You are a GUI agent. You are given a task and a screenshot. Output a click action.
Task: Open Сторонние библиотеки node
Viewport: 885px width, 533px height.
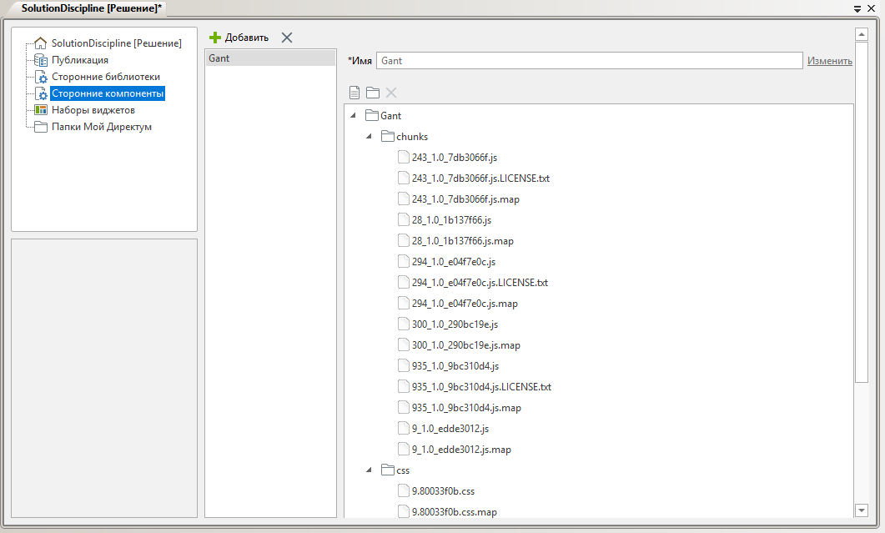click(105, 77)
